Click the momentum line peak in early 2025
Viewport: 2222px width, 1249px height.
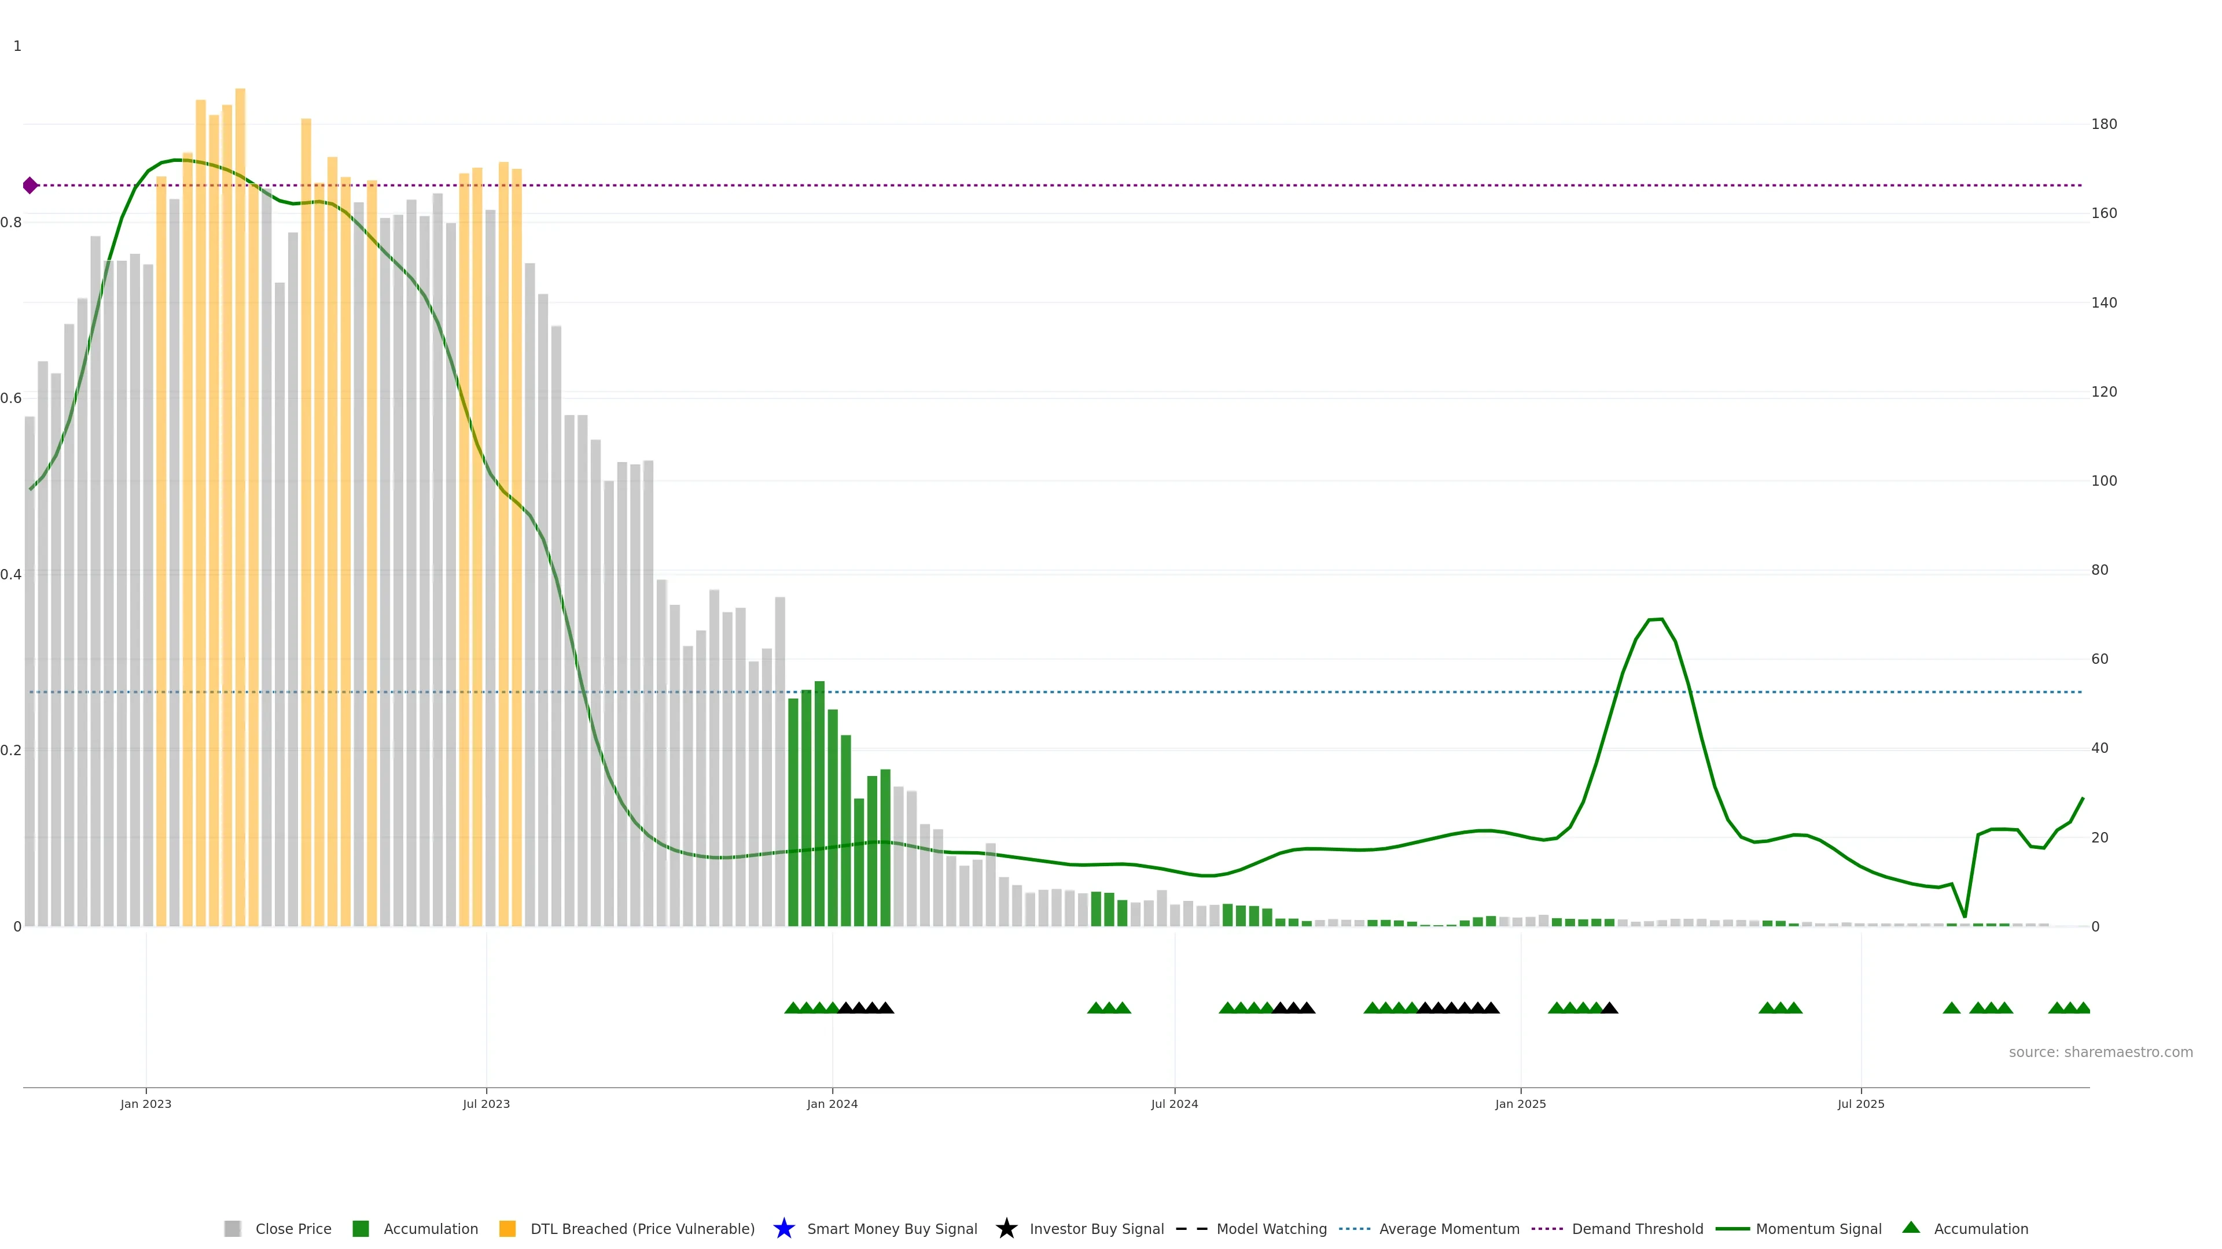pyautogui.click(x=1656, y=619)
